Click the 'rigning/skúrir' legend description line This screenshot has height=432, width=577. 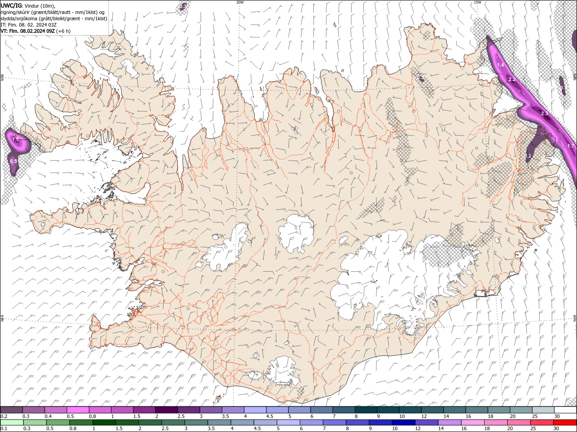click(x=53, y=12)
